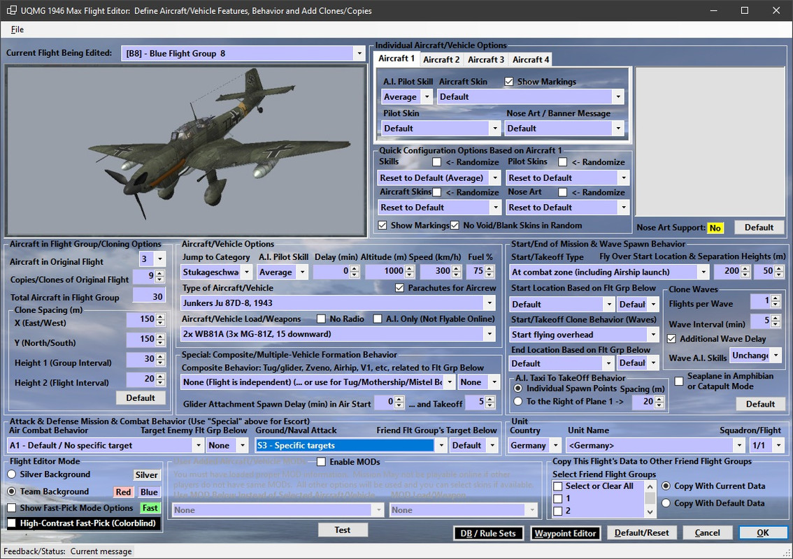Open the Current Flight Being Edited dropdown
The image size is (793, 559).
click(x=243, y=54)
